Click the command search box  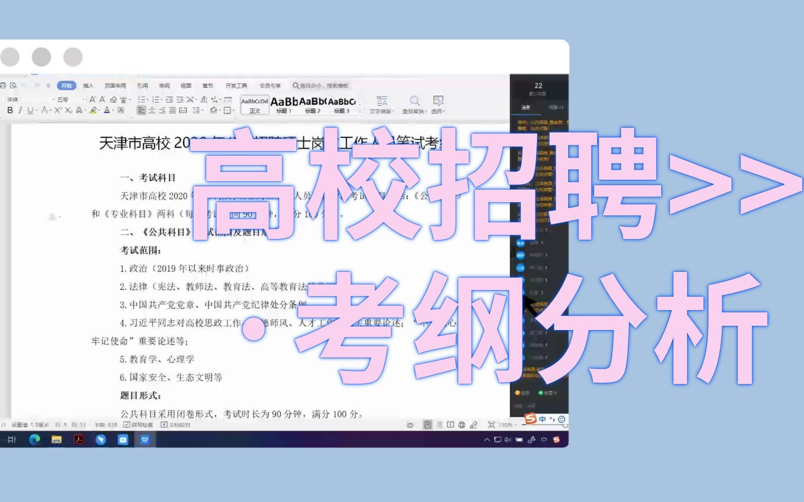coord(320,86)
